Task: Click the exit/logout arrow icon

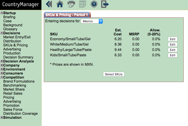Action: pos(105,4)
